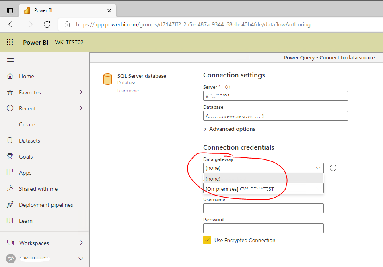Expand the Recent flyout chevron

[x=81, y=108]
